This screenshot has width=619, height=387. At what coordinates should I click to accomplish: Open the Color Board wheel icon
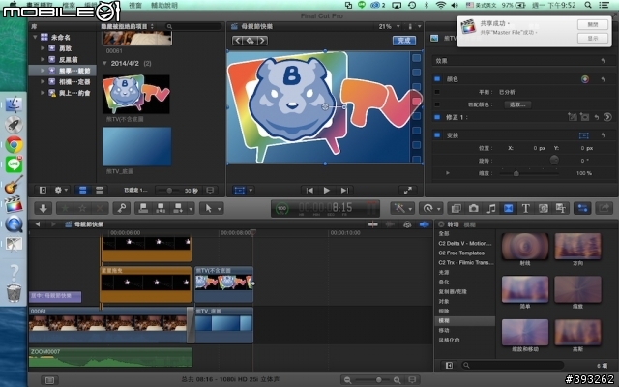[585, 79]
